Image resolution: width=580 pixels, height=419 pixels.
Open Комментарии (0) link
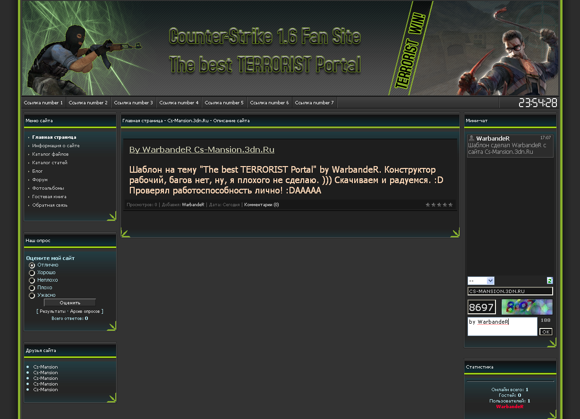point(262,205)
